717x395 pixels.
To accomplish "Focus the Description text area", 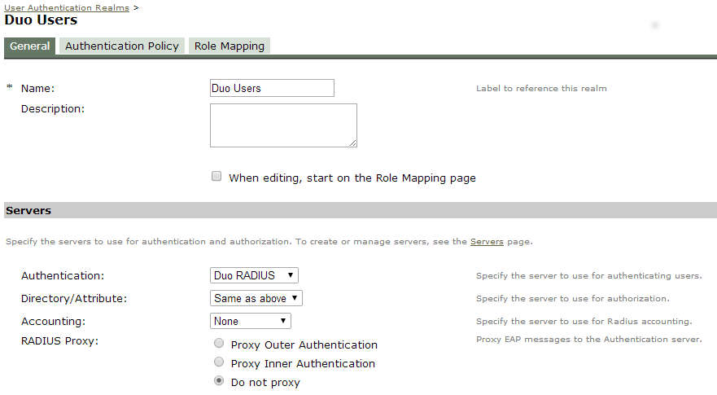I will 282,125.
